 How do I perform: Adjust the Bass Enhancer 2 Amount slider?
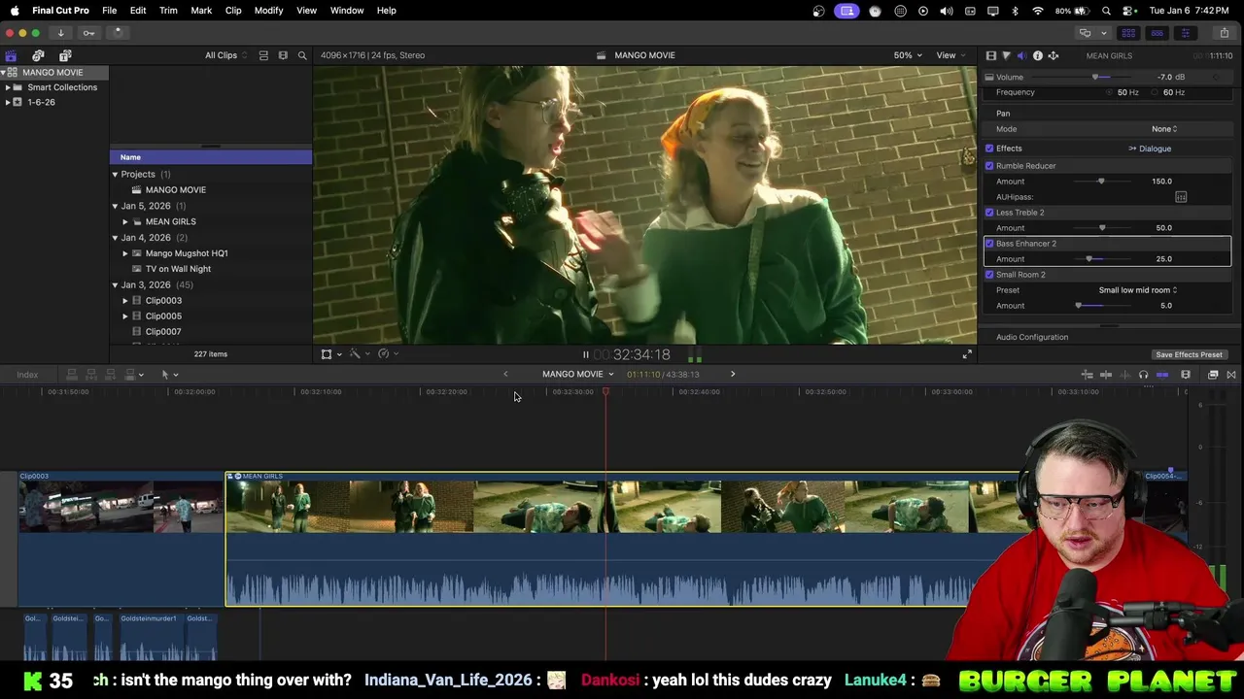coord(1089,259)
